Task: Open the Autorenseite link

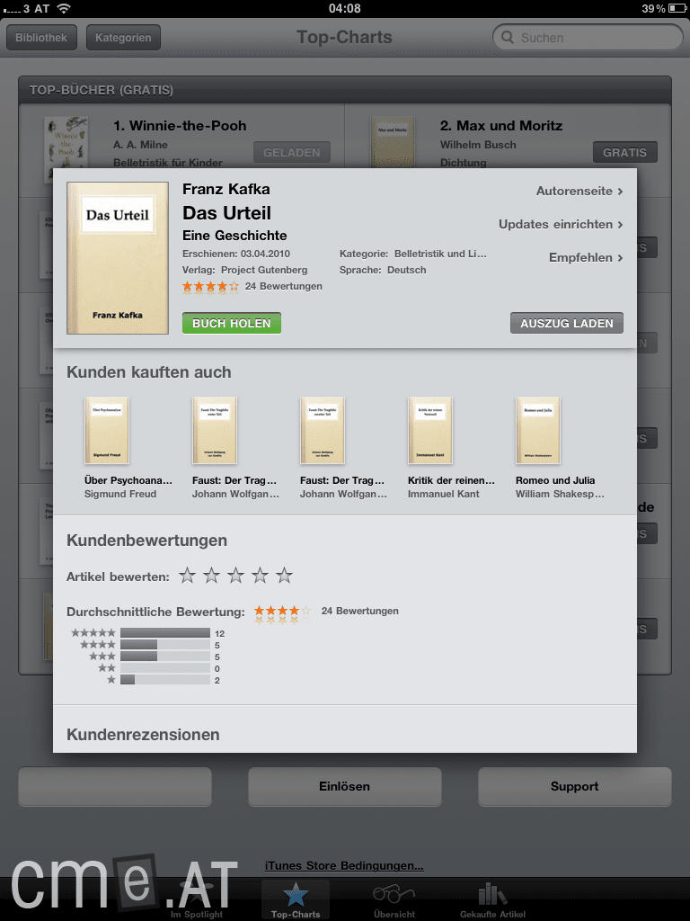Action: click(x=579, y=191)
